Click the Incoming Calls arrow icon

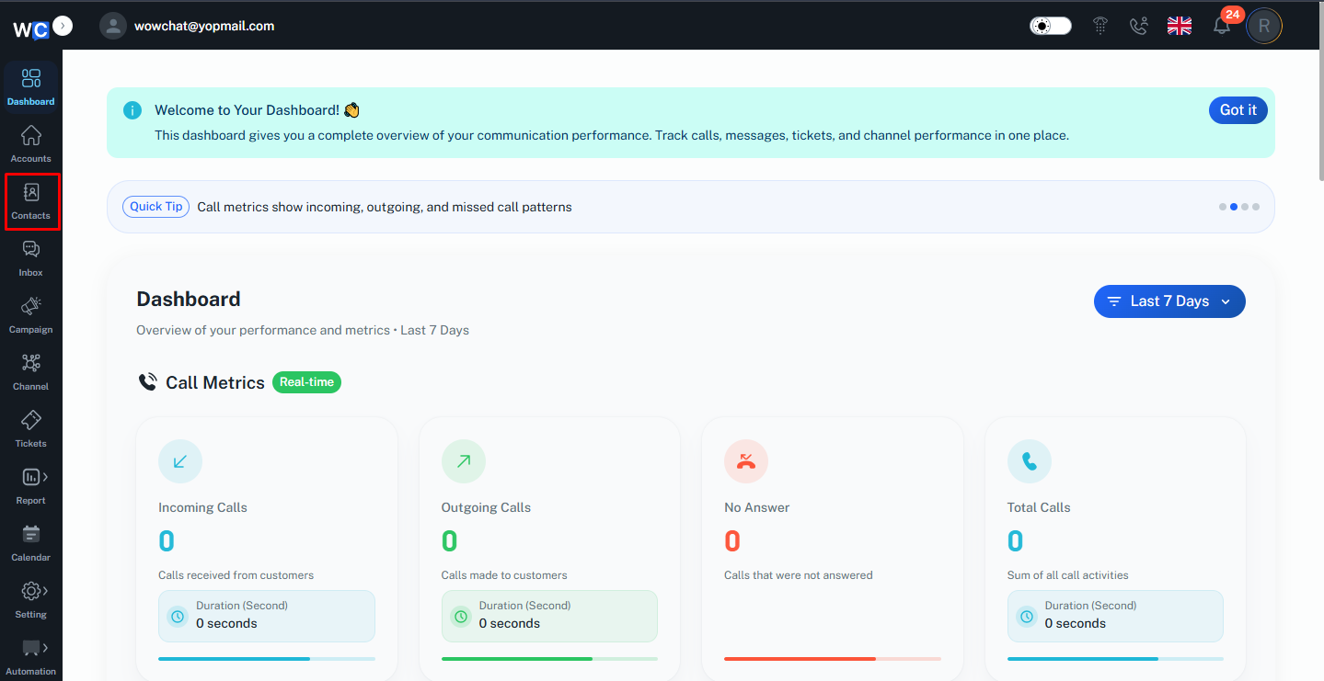(x=180, y=461)
